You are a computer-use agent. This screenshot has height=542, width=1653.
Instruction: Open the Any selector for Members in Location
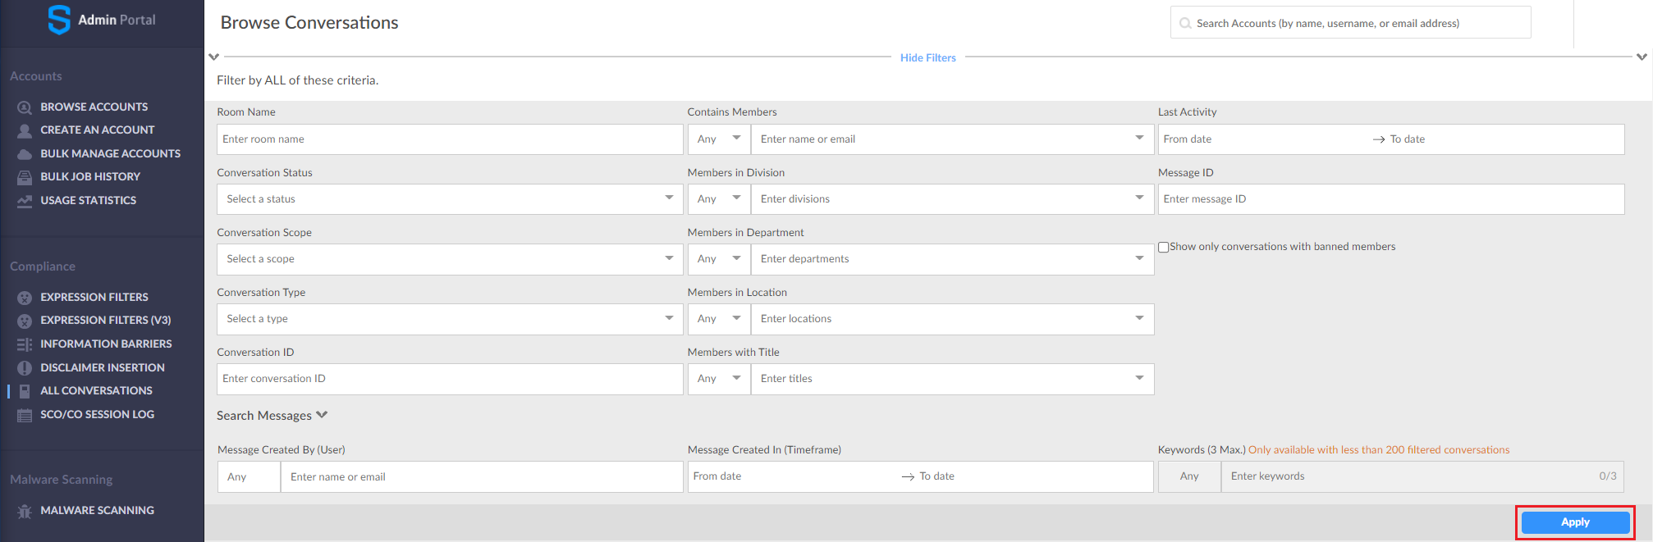719,319
